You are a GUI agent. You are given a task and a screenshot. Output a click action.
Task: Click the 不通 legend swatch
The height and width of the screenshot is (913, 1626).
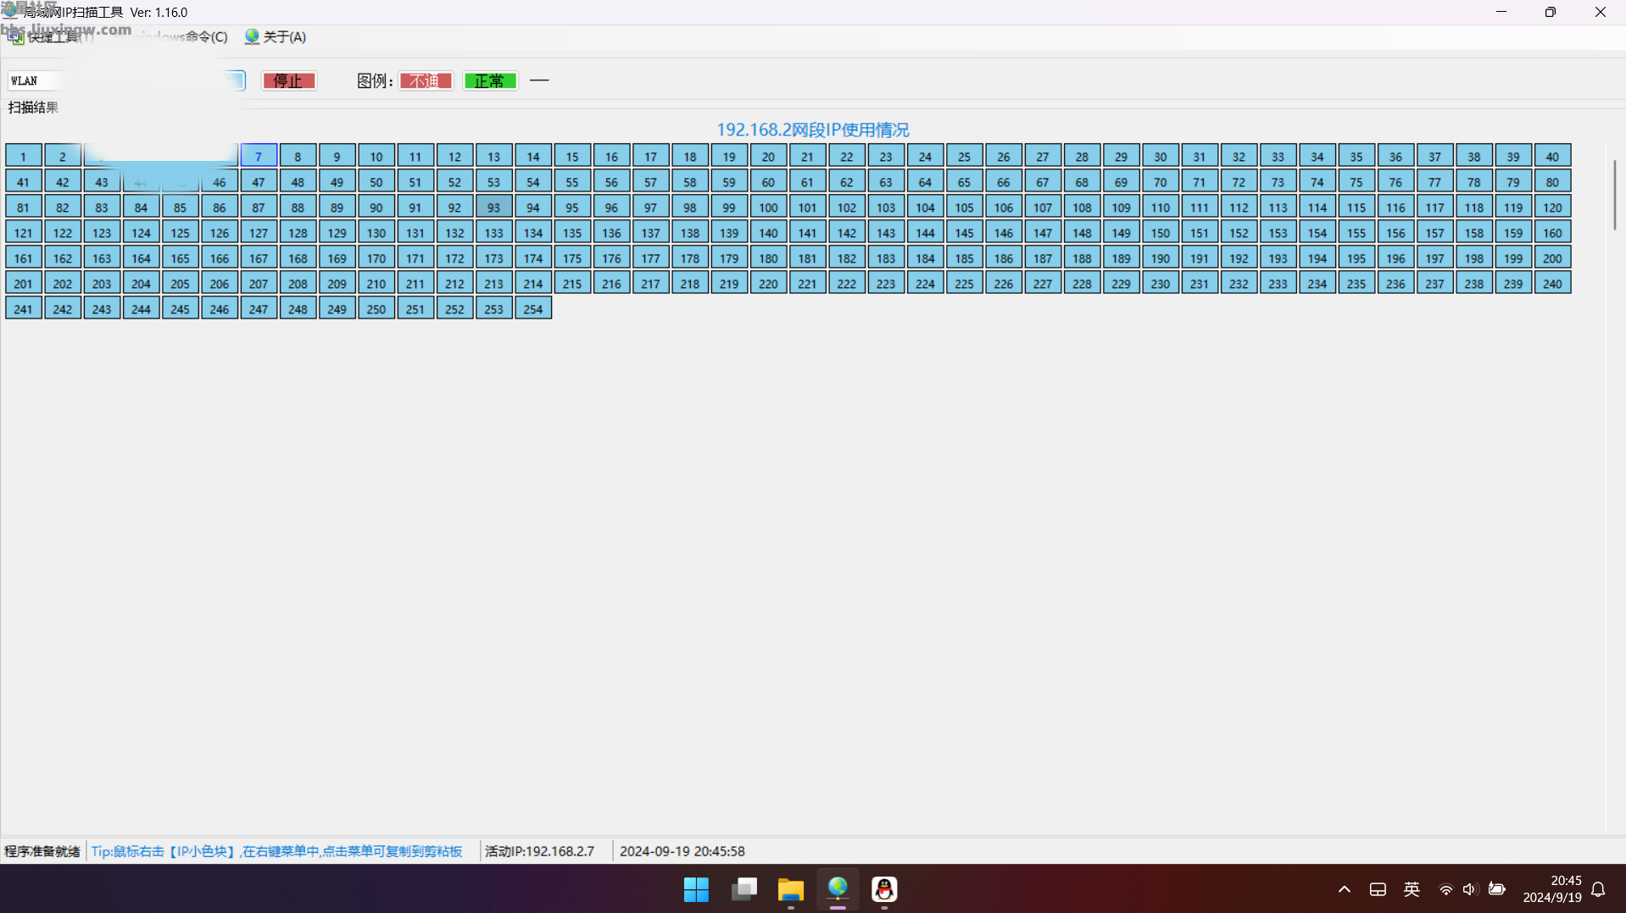click(x=426, y=80)
